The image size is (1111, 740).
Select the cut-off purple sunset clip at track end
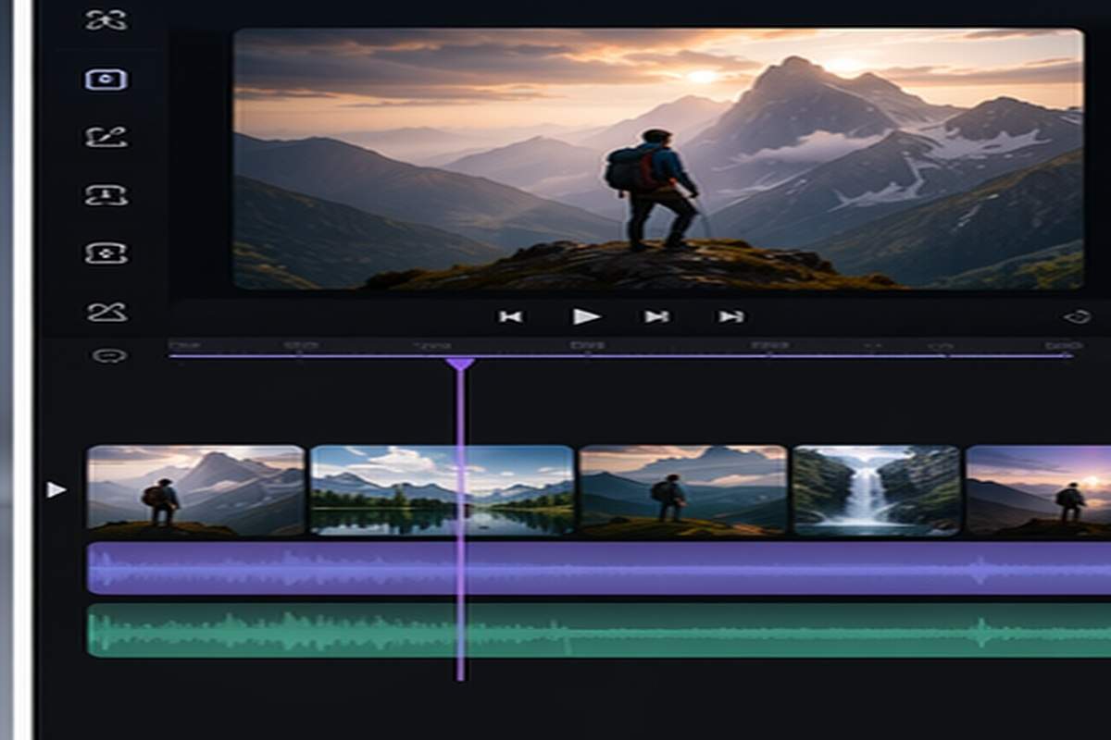click(x=1039, y=490)
